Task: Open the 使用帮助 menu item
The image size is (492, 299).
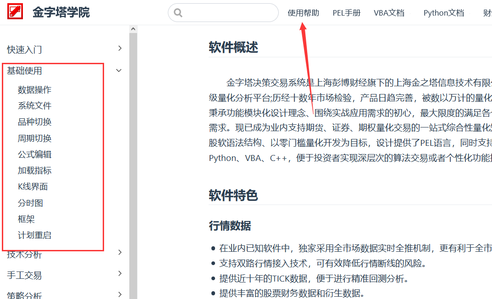Action: (303, 13)
